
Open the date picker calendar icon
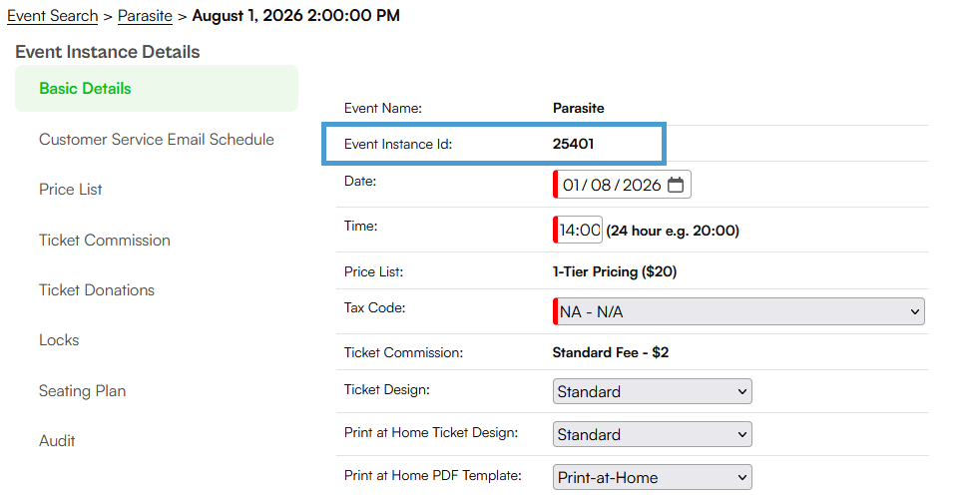(676, 185)
